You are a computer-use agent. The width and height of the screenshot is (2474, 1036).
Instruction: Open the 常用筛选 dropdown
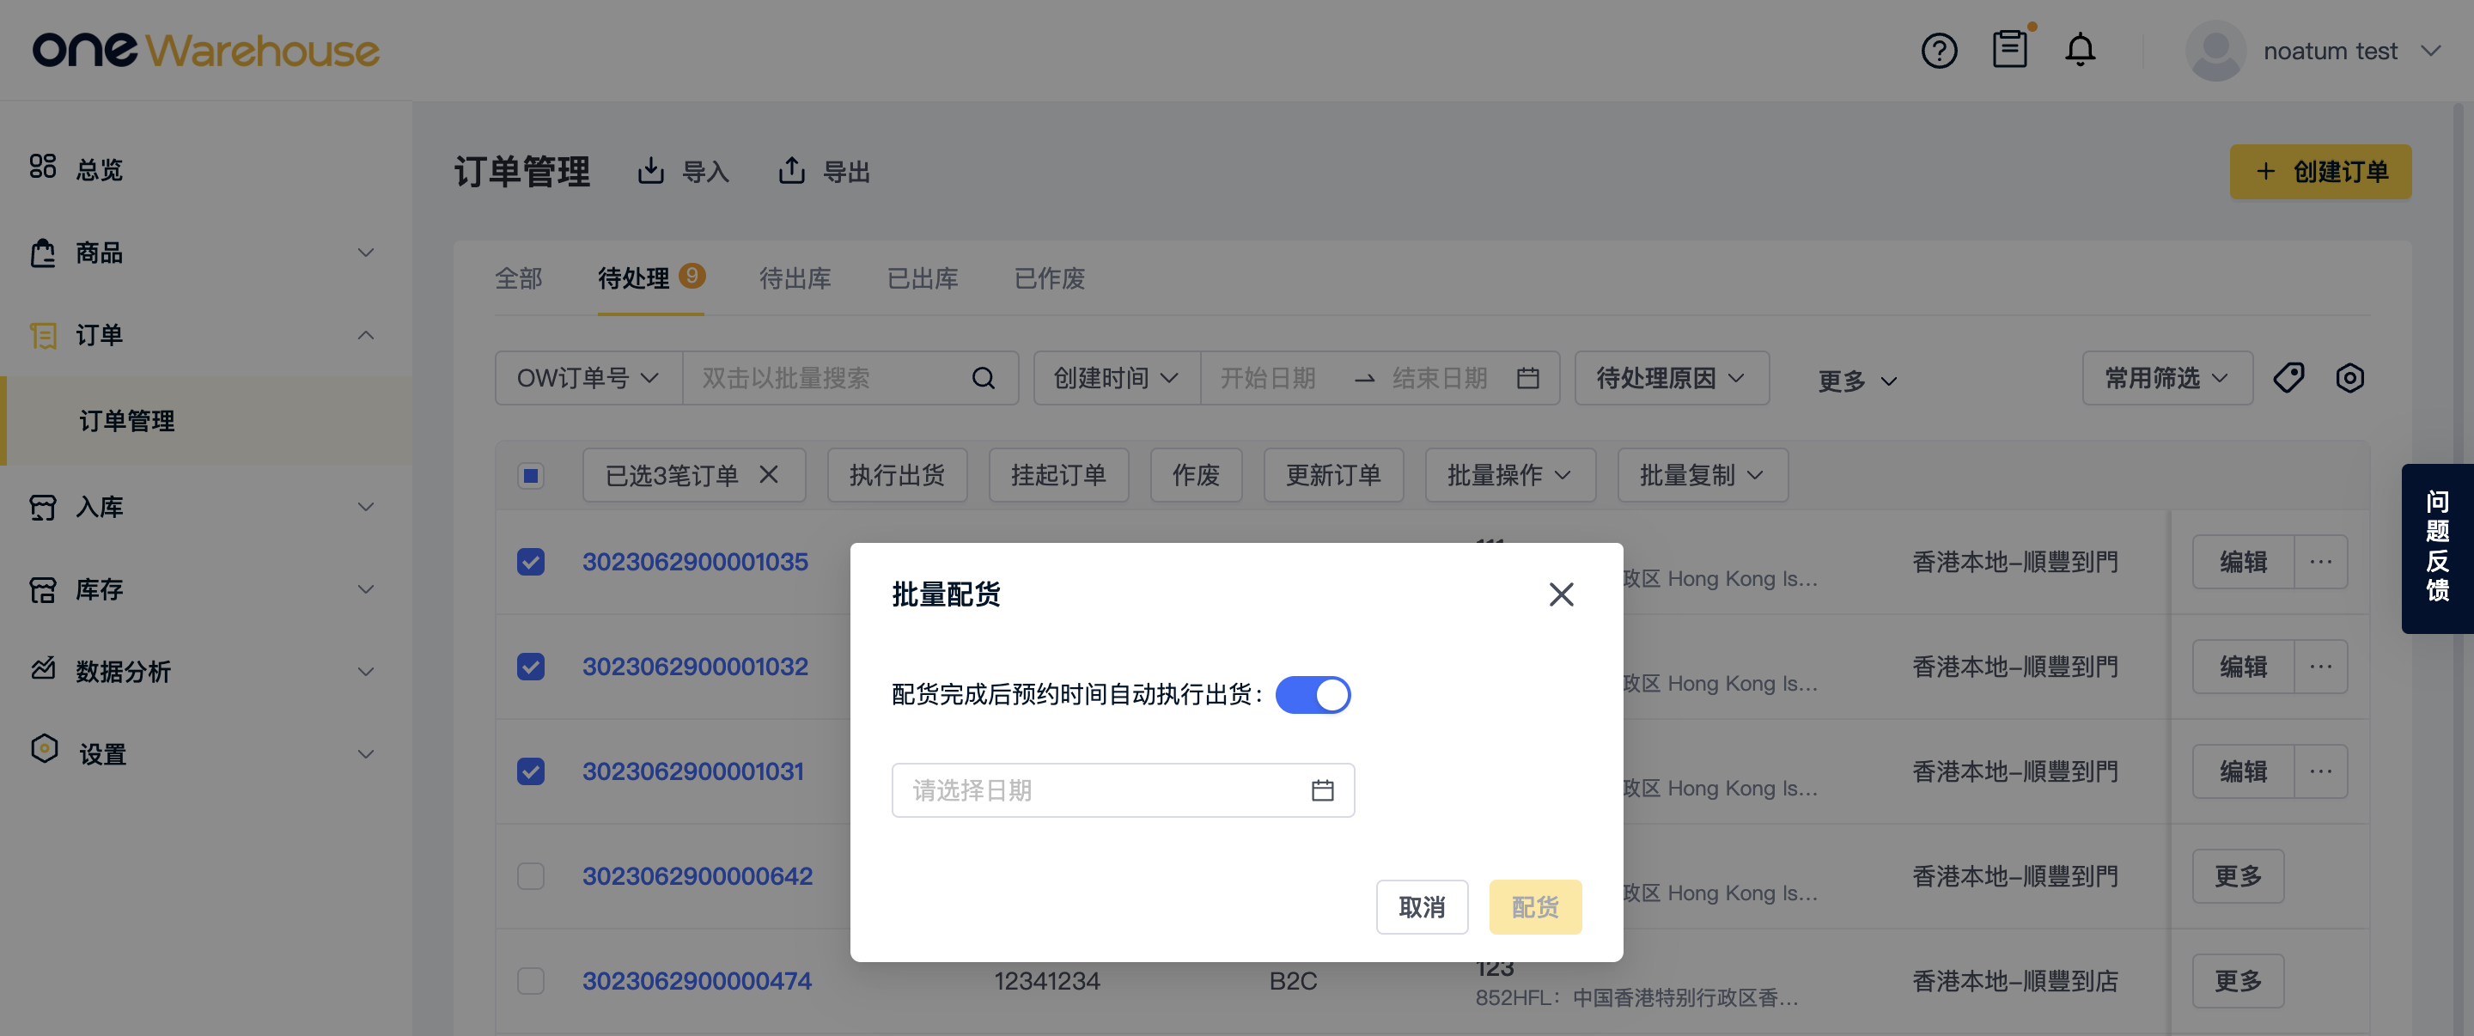2166,378
